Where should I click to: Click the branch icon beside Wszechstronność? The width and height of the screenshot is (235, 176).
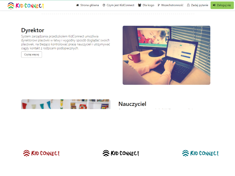click(x=159, y=5)
